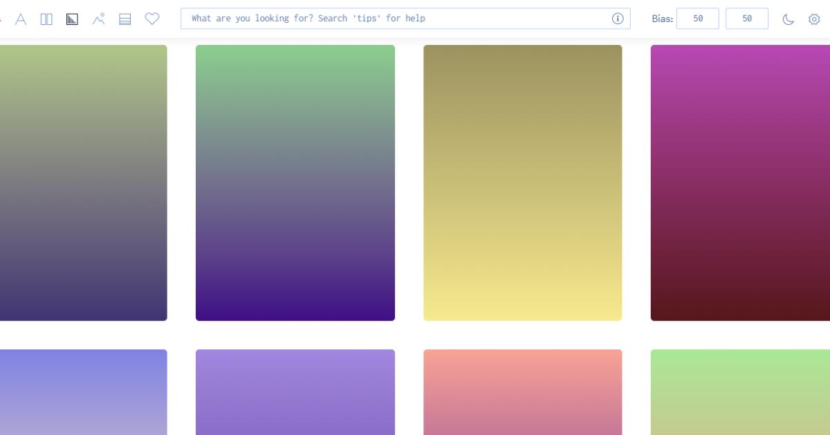Click the second Bias value field
The image size is (830, 435).
[x=747, y=19]
